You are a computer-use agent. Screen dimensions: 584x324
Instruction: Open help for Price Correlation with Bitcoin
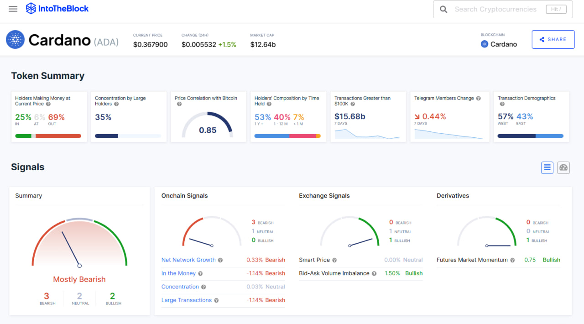179,104
